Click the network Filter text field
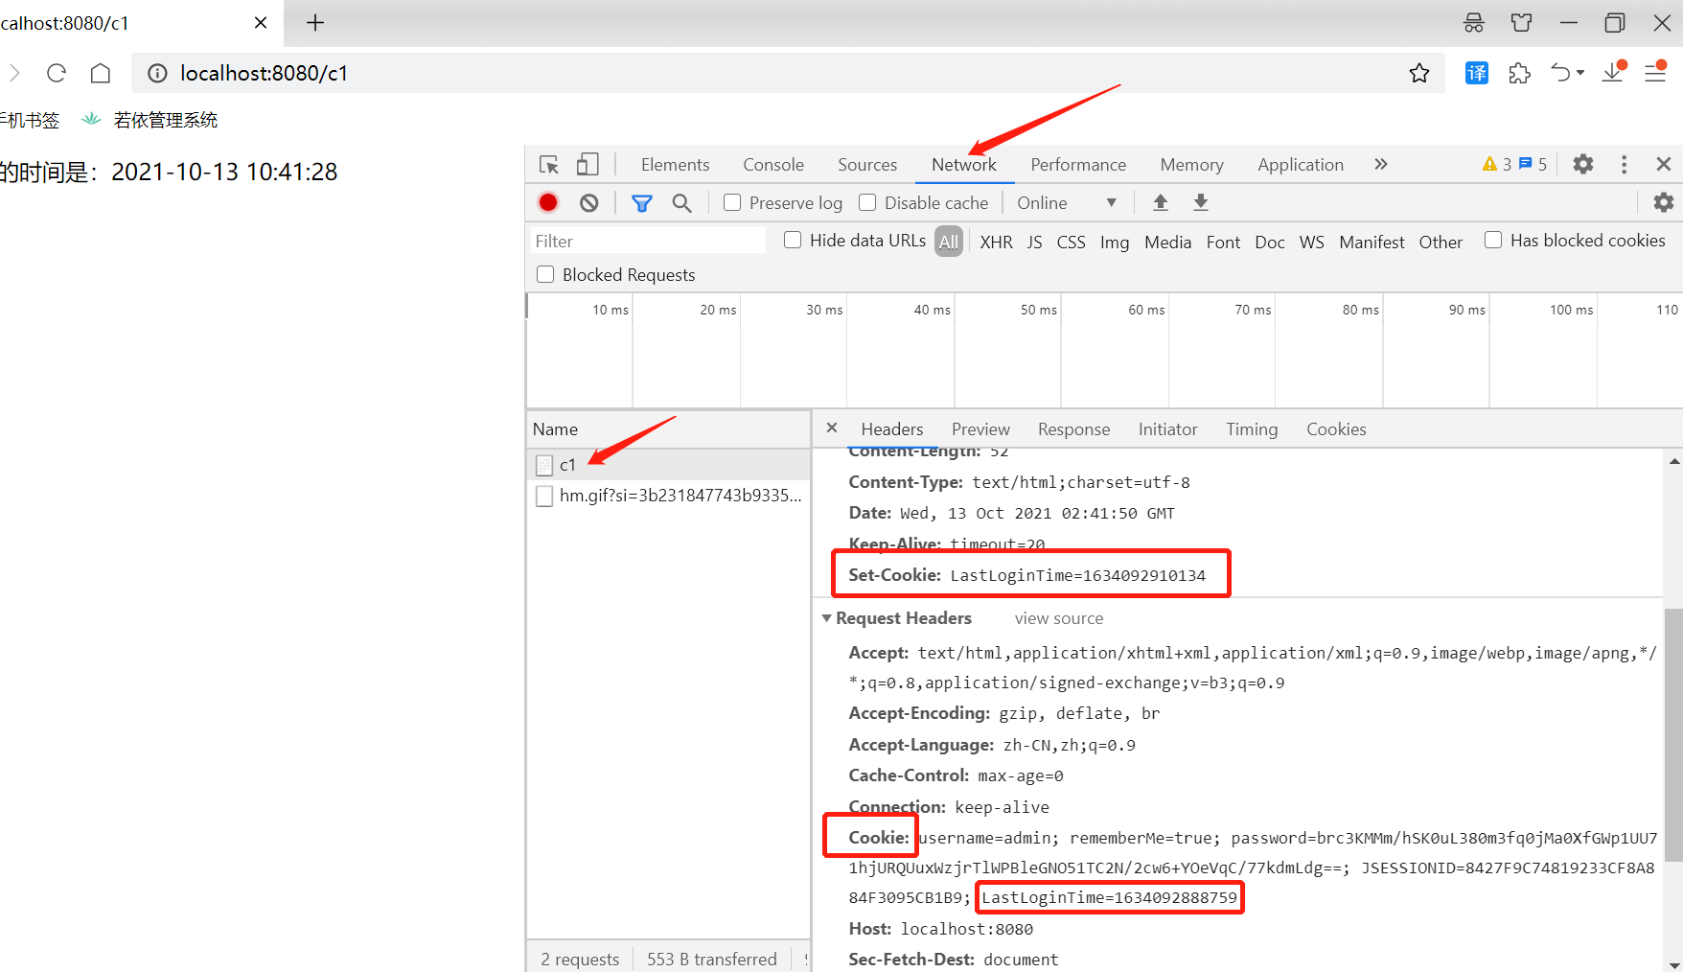 648,241
